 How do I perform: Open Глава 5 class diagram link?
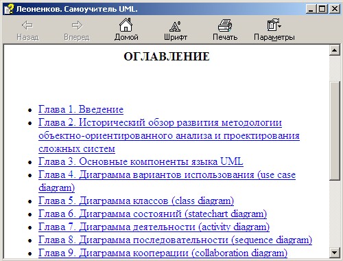point(136,201)
